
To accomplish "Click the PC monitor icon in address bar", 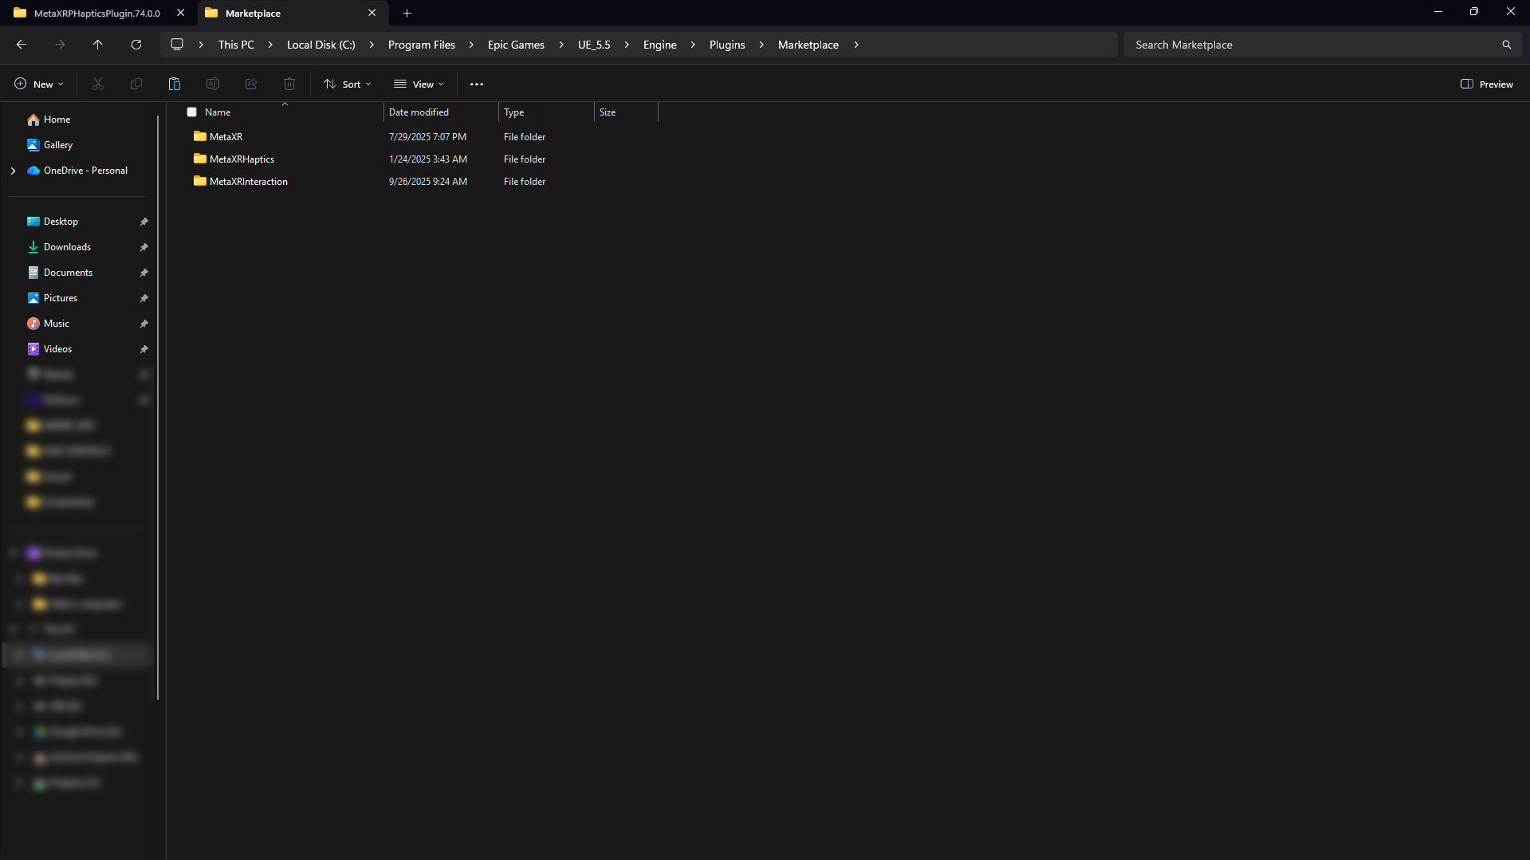I will [177, 45].
